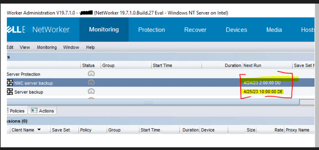319x150 pixels.
Task: Select the Server Protection policy row
Action: pos(23,74)
